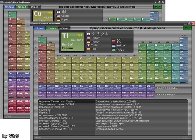Select the таблица tab in the back window

[x=9, y=7]
